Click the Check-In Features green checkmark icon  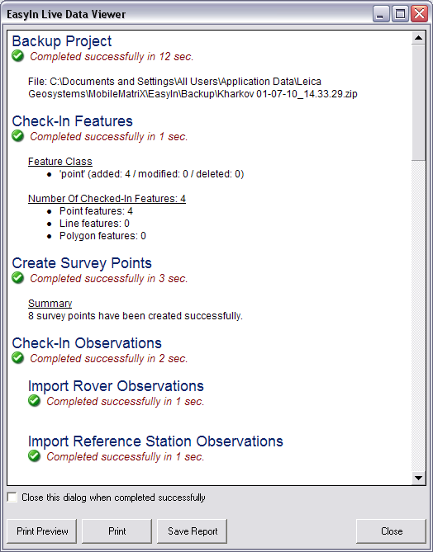[x=17, y=135]
